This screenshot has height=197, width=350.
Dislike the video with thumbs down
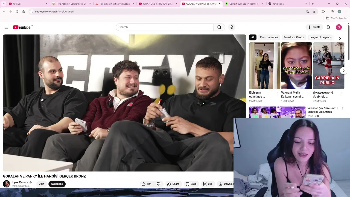159,184
